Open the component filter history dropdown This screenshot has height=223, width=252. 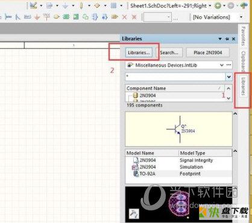(x=228, y=77)
